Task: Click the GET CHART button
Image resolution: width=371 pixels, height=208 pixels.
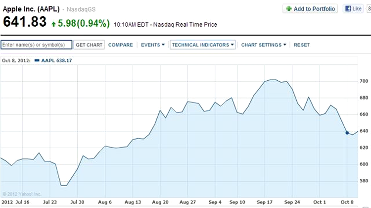Action: pos(89,45)
